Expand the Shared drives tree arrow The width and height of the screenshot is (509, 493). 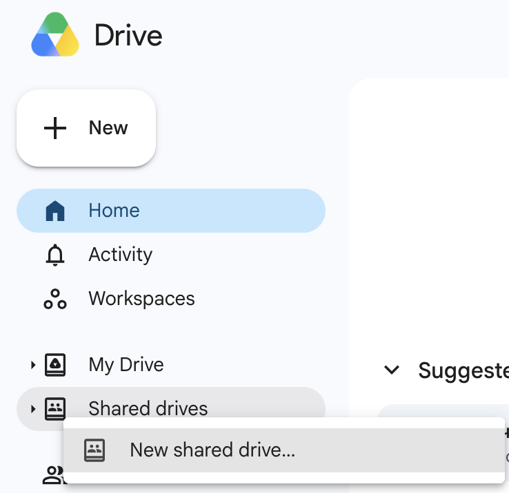pos(33,409)
